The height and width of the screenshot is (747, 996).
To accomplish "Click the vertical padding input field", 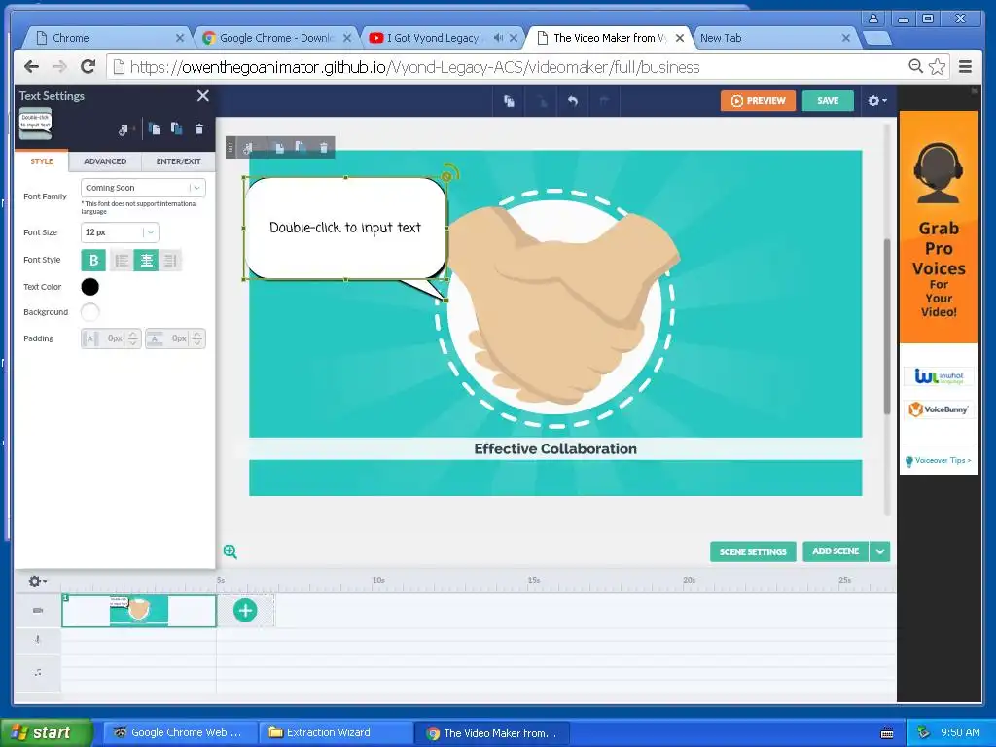I will tap(176, 338).
